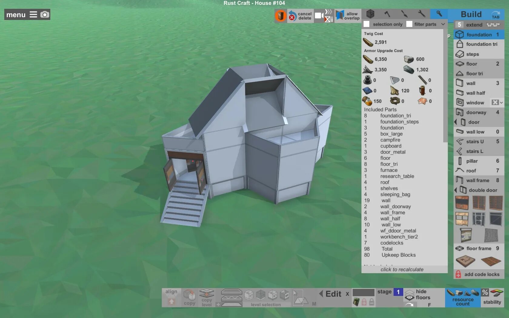The height and width of the screenshot is (318, 509).
Task: Click the Upkeep Blocks row
Action: coord(390,255)
